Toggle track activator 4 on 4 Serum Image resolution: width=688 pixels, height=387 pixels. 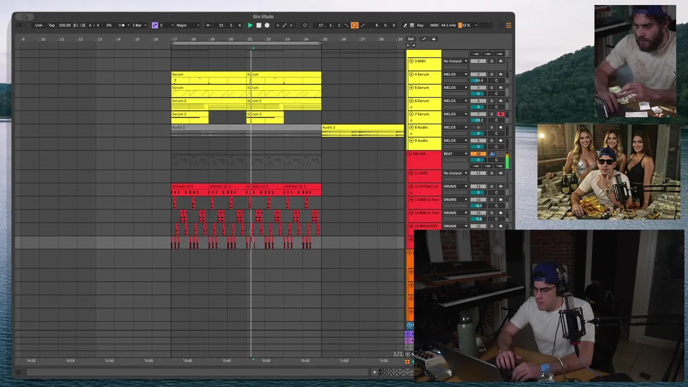coord(478,74)
